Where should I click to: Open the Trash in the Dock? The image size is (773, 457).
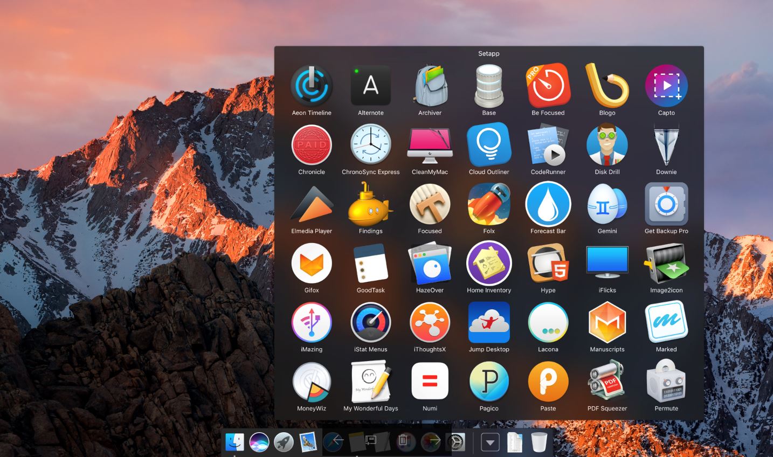tap(539, 442)
